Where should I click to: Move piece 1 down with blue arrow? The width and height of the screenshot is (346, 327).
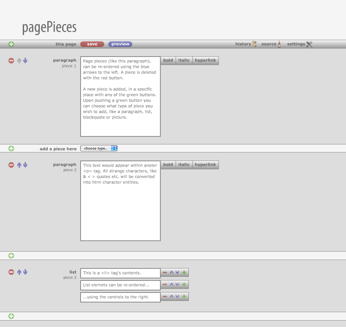pyautogui.click(x=25, y=61)
